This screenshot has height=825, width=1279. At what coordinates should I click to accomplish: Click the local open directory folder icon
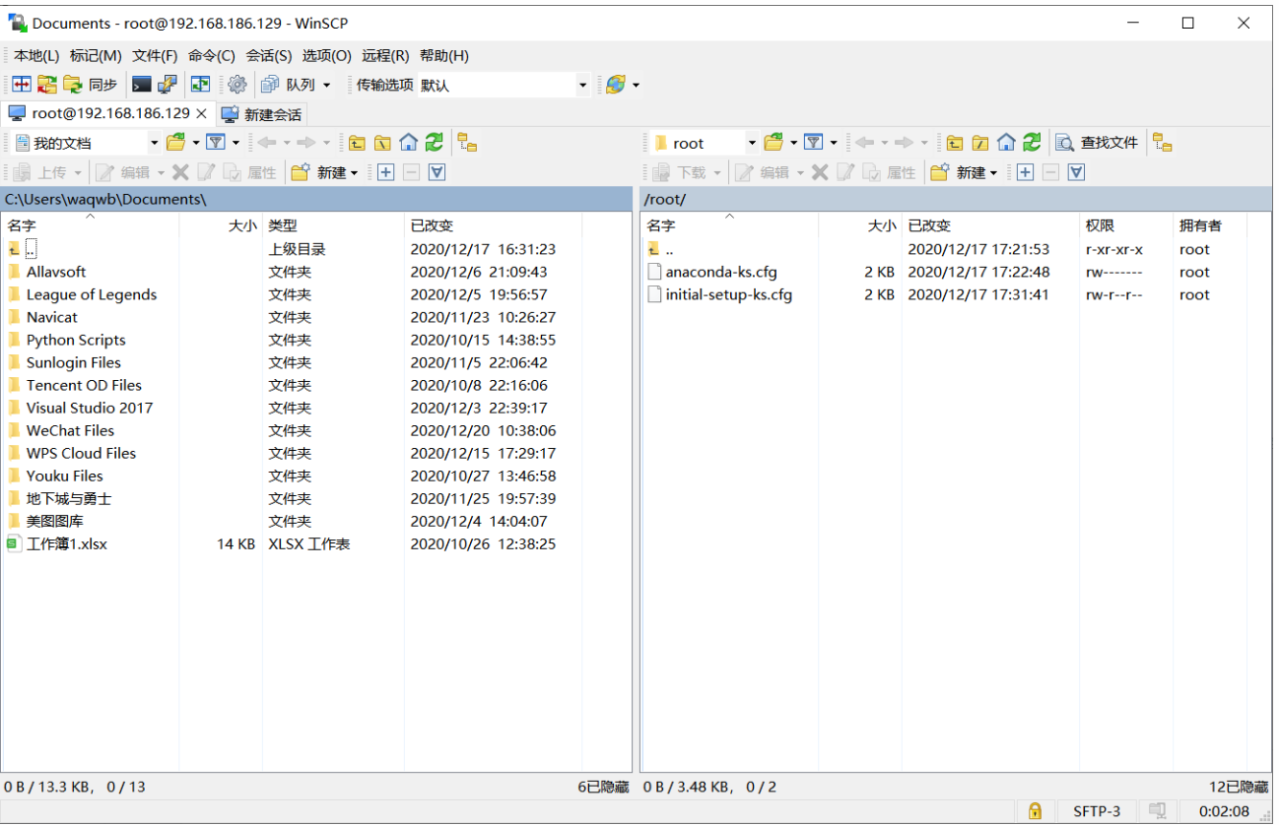click(x=176, y=143)
